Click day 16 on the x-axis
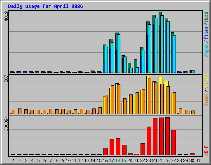Image resolution: width=211 pixels, height=165 pixels. coord(105,160)
